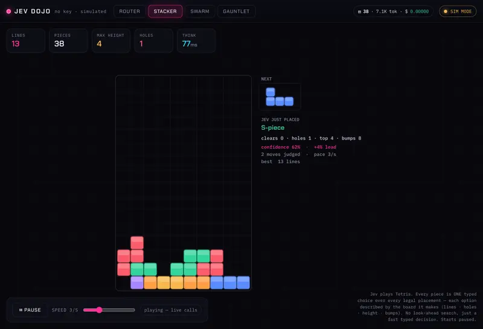Click the orange dot in SIM MODE badge
Screen dimensions: 483x329
tap(446, 11)
